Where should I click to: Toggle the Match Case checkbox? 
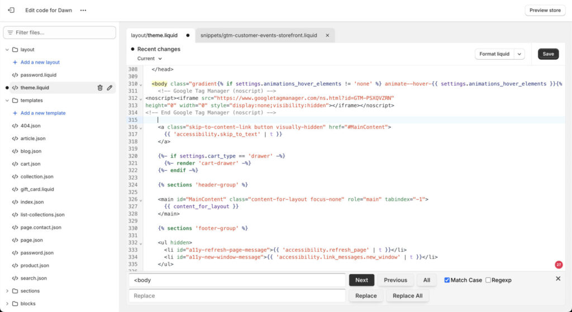447,280
